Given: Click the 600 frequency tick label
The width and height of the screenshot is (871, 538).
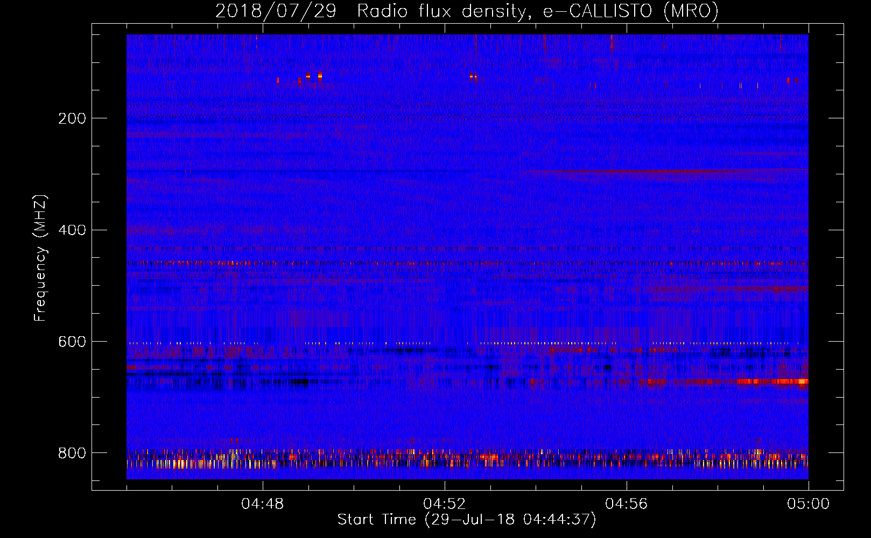Looking at the screenshot, I should point(72,342).
